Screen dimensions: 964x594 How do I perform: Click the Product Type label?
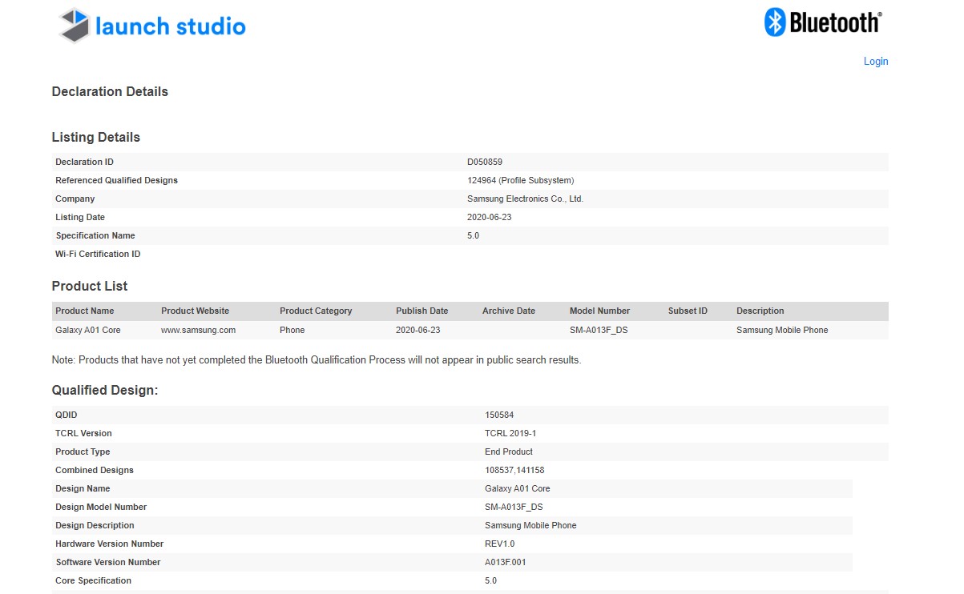click(83, 452)
